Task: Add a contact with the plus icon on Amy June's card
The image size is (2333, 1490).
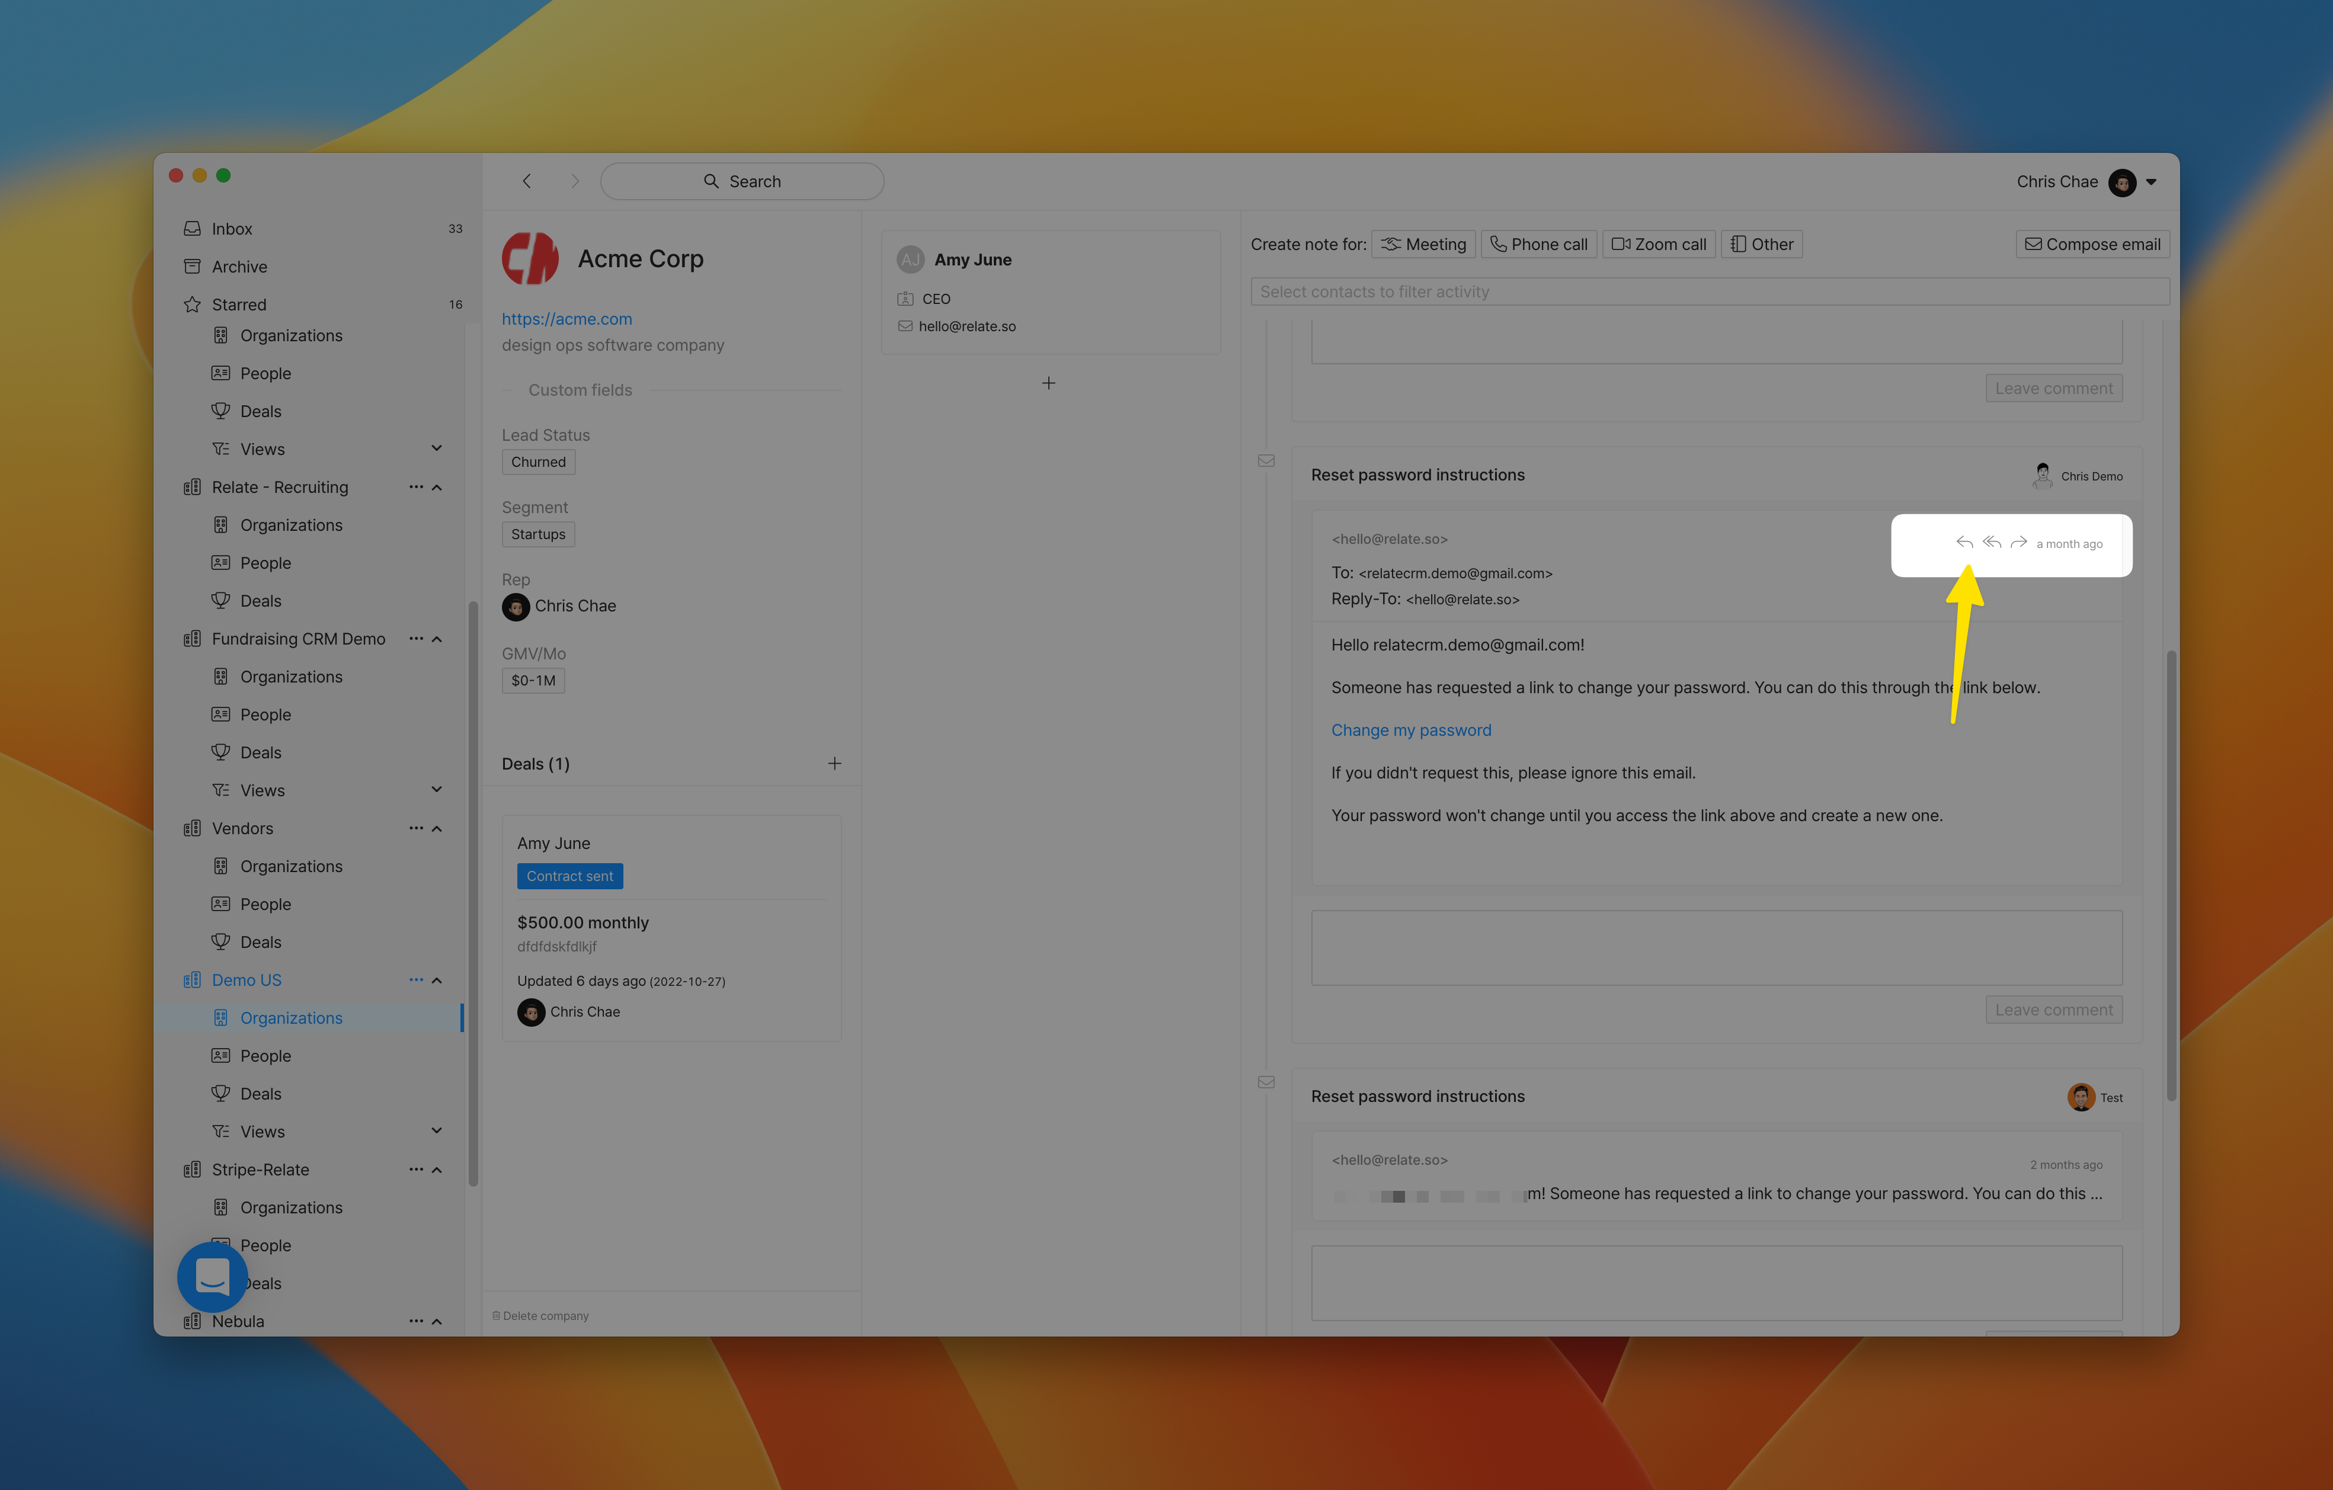Action: point(1048,383)
